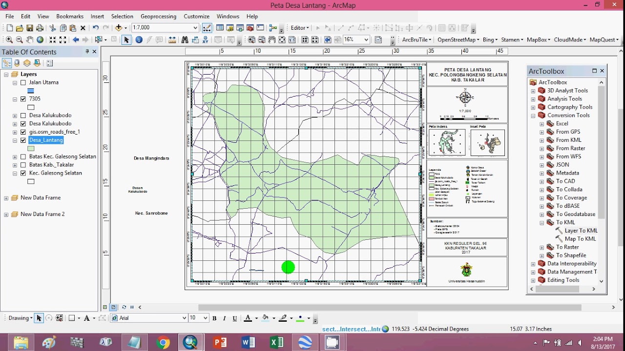Toggle the Jalan Utama layer checkbox
Viewport: 625px width, 351px height.
[23, 83]
